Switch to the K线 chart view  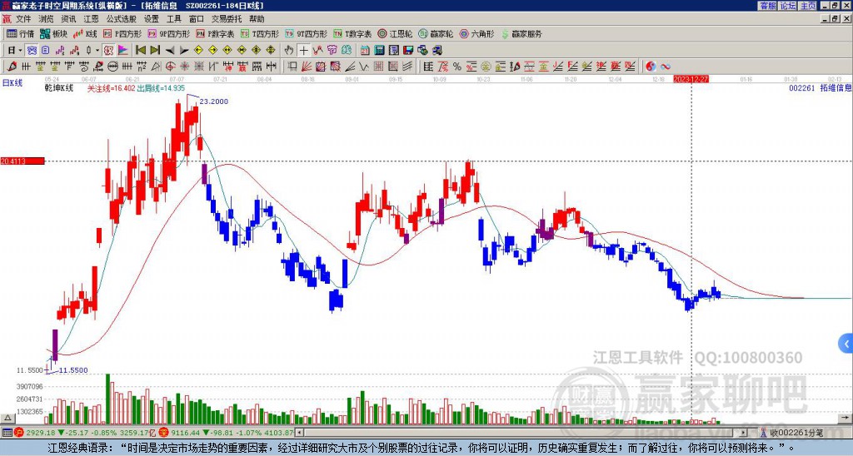coord(85,33)
